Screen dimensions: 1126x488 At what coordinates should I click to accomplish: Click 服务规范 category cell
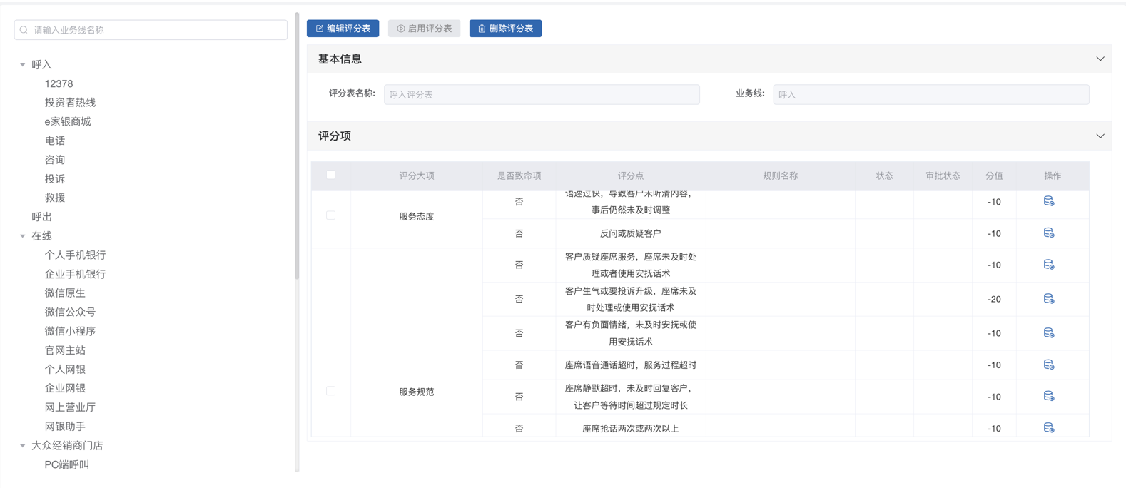click(417, 392)
